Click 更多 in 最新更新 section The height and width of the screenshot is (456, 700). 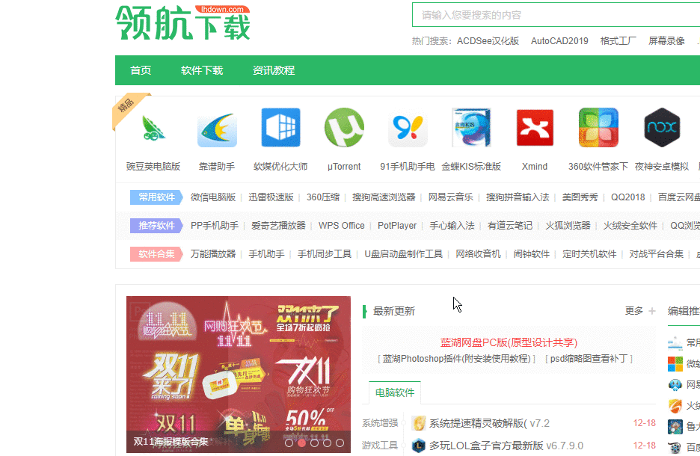point(634,311)
